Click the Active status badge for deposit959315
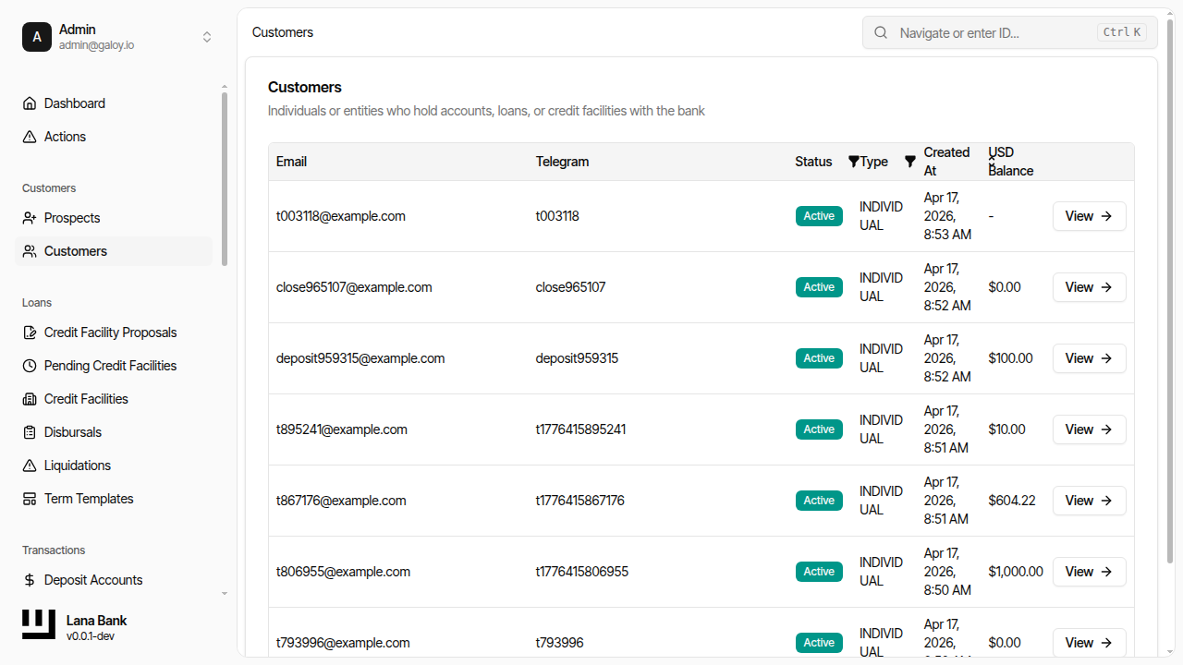 (819, 357)
